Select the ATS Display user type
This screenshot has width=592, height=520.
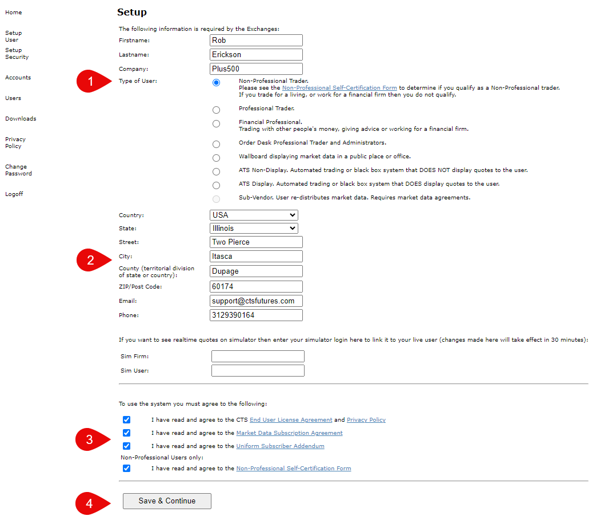click(x=216, y=185)
